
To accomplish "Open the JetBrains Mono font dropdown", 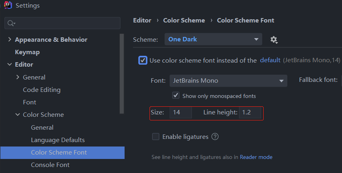I will click(x=228, y=81).
